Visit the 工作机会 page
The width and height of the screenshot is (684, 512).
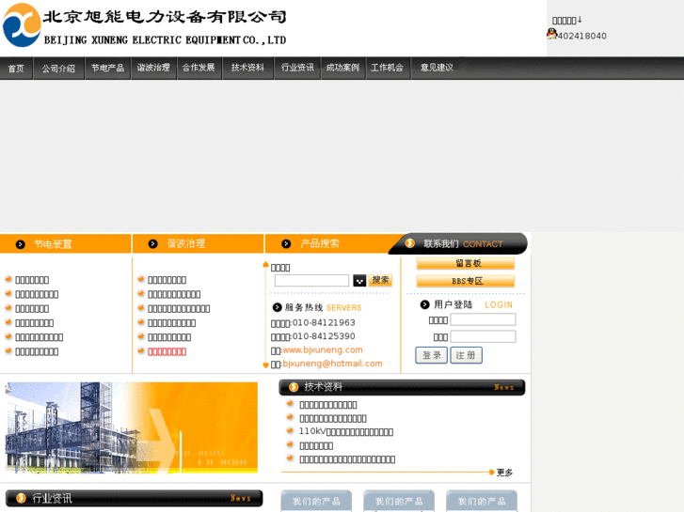(388, 68)
